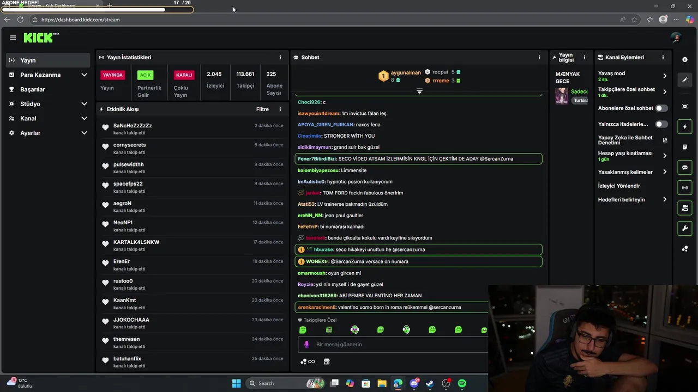Toggle the camera channel actions panel icon
Viewport: 698px width, 392px height.
(685, 208)
